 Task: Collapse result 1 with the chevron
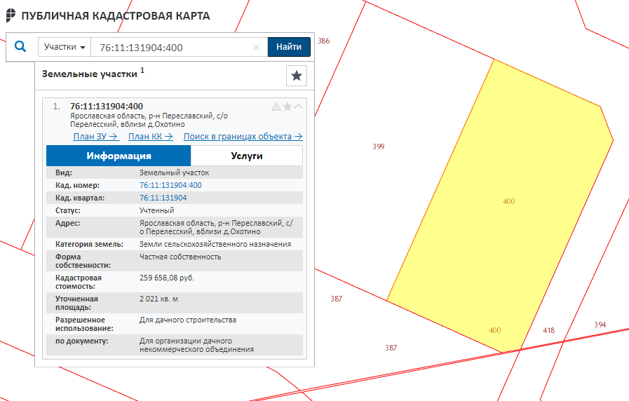click(x=298, y=107)
